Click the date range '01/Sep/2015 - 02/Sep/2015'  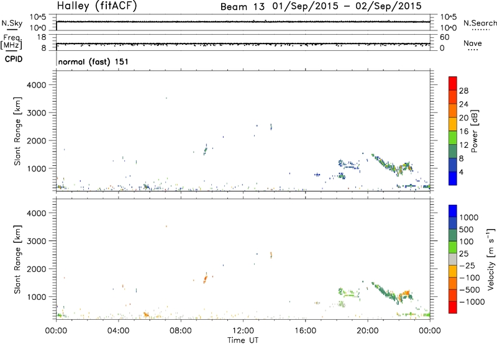347,6
